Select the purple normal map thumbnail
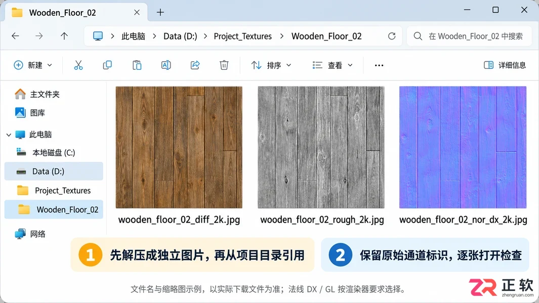Image resolution: width=539 pixels, height=303 pixels. pos(463,147)
